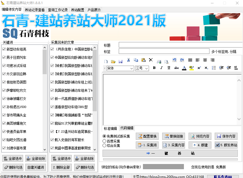The width and height of the screenshot is (243, 178).
Task: Toggle italic formatting
Action: [161, 68]
